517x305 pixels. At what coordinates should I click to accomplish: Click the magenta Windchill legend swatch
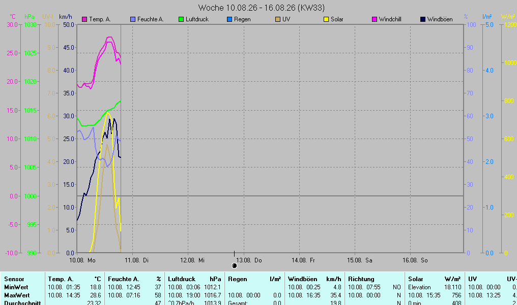tap(374, 19)
